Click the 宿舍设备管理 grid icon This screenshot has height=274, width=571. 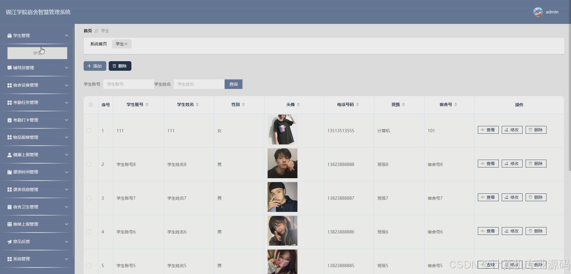coord(10,85)
